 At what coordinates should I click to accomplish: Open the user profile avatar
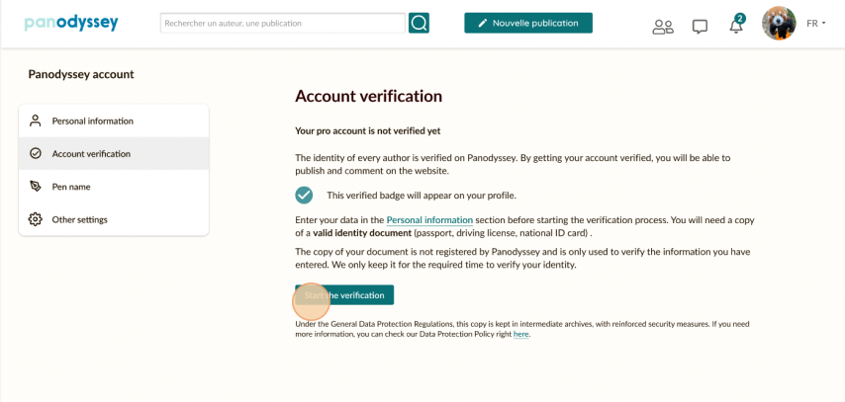coord(779,23)
